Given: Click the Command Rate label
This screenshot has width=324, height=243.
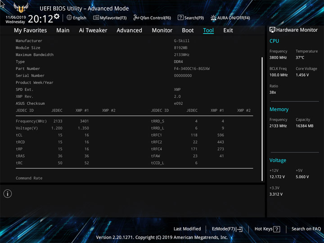Looking at the screenshot, I should pyautogui.click(x=29, y=178).
